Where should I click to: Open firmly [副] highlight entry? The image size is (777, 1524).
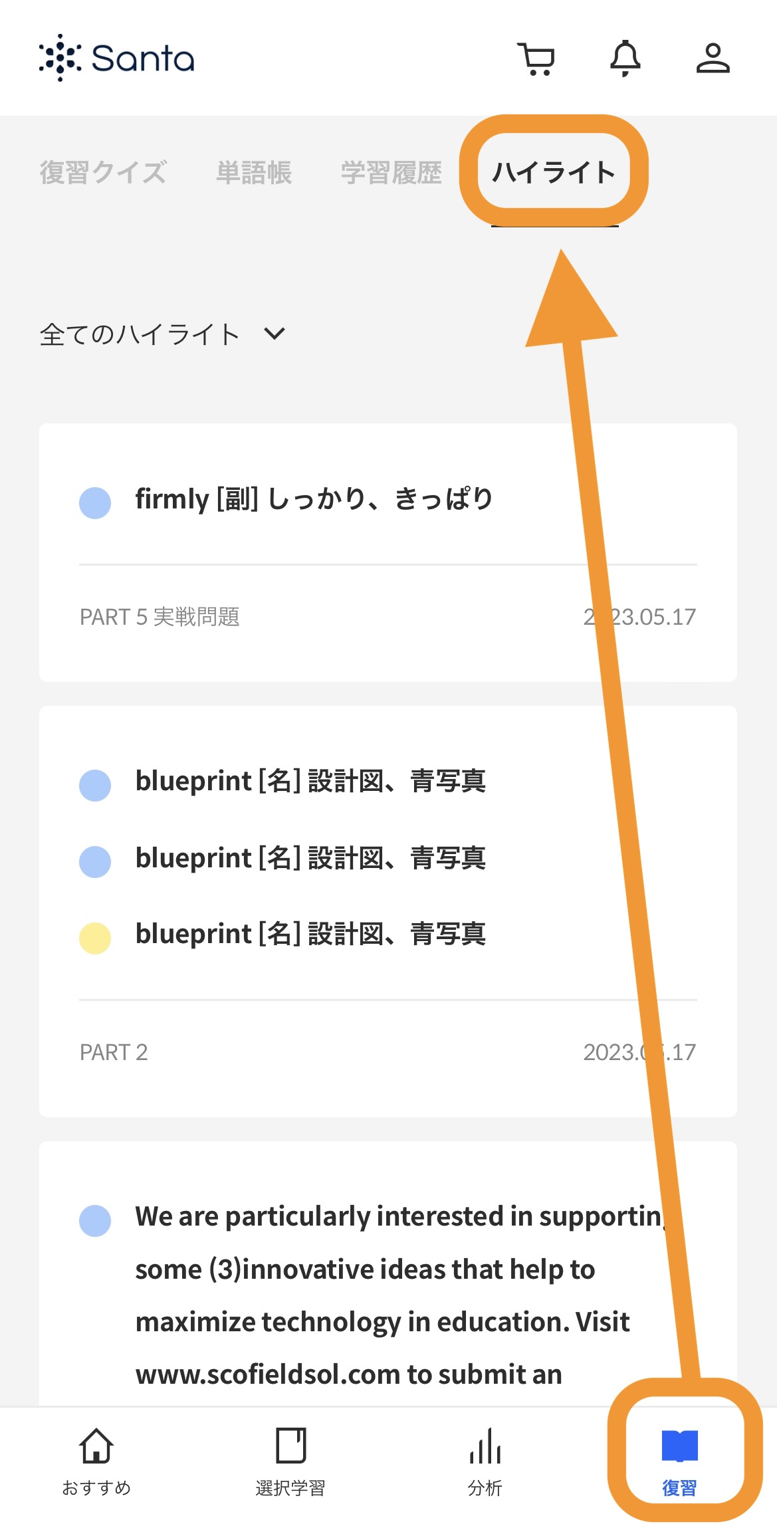tap(314, 499)
